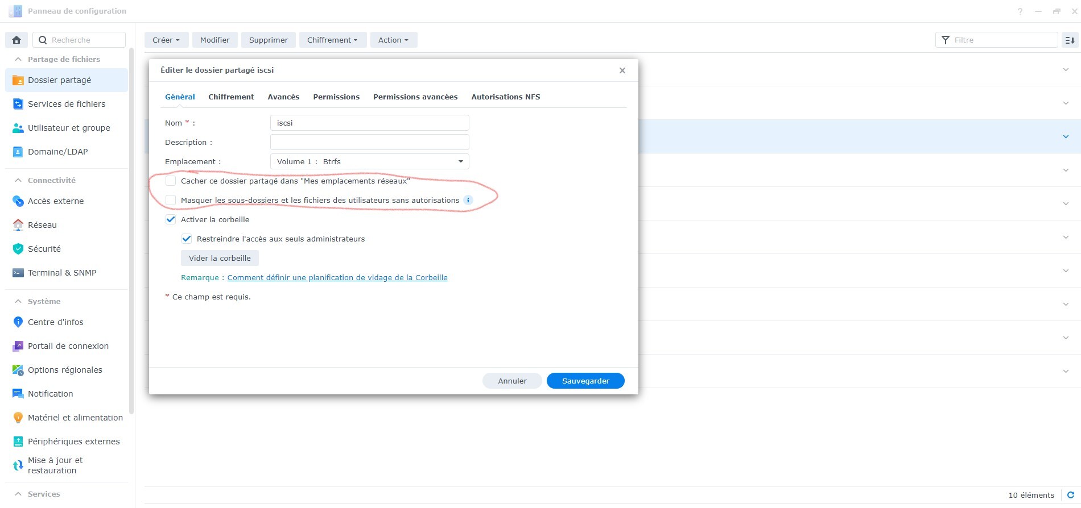
Task: Focus the Nom input field
Action: [370, 123]
